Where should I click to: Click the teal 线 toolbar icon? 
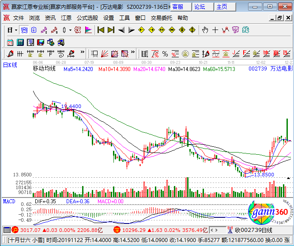[x=245, y=30]
